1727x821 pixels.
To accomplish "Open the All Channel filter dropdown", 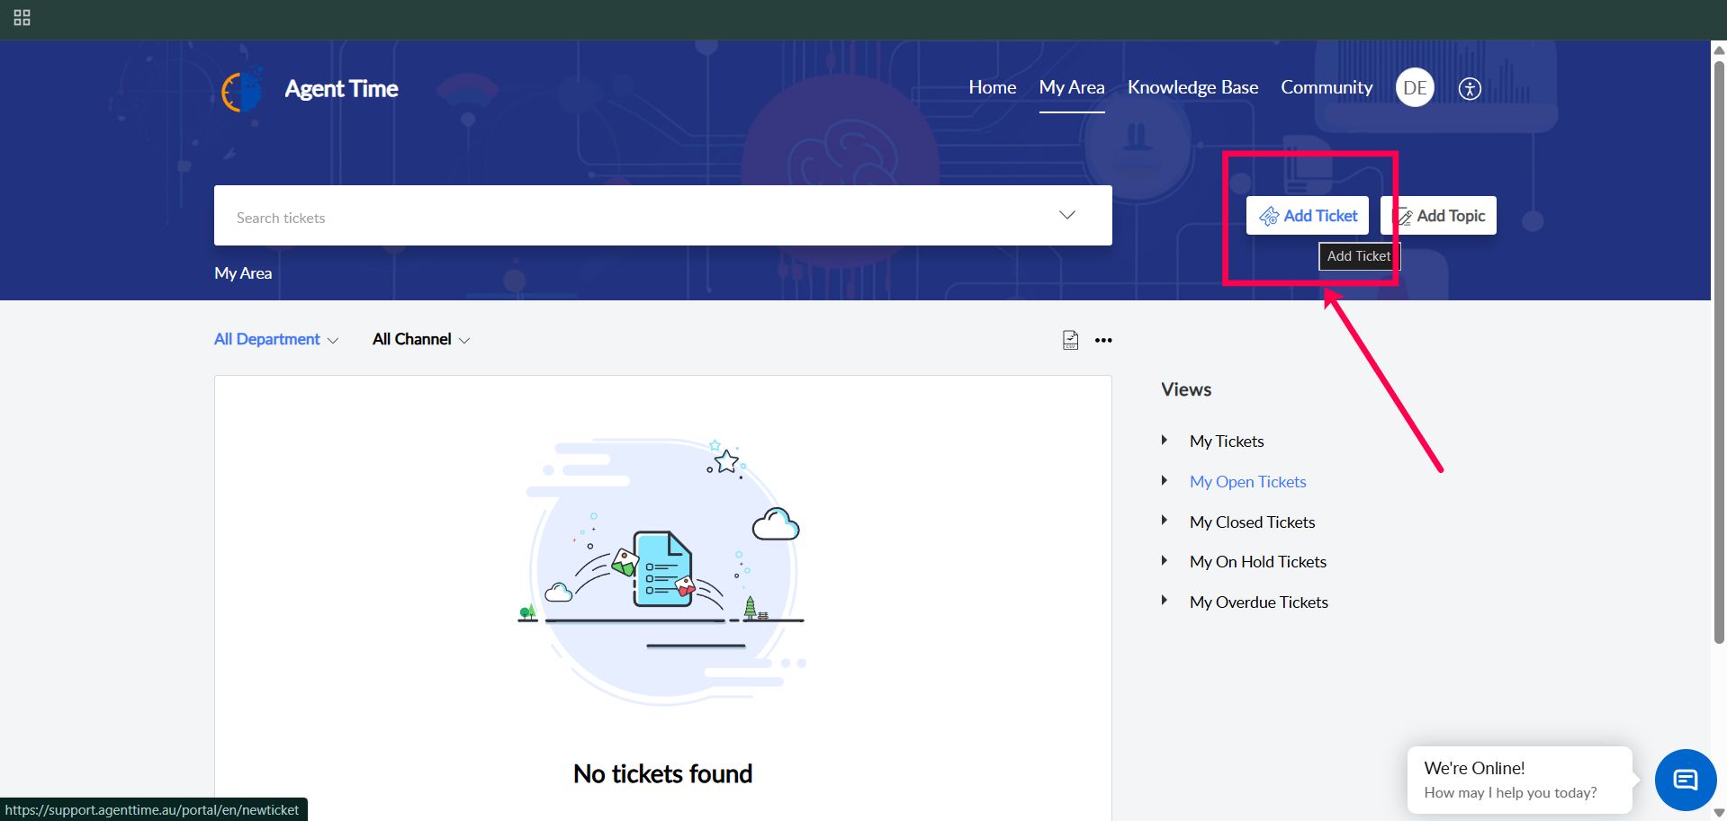I will pos(421,339).
